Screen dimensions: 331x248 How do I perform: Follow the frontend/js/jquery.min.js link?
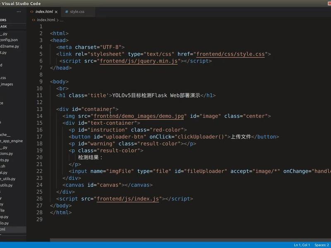pos(139,61)
